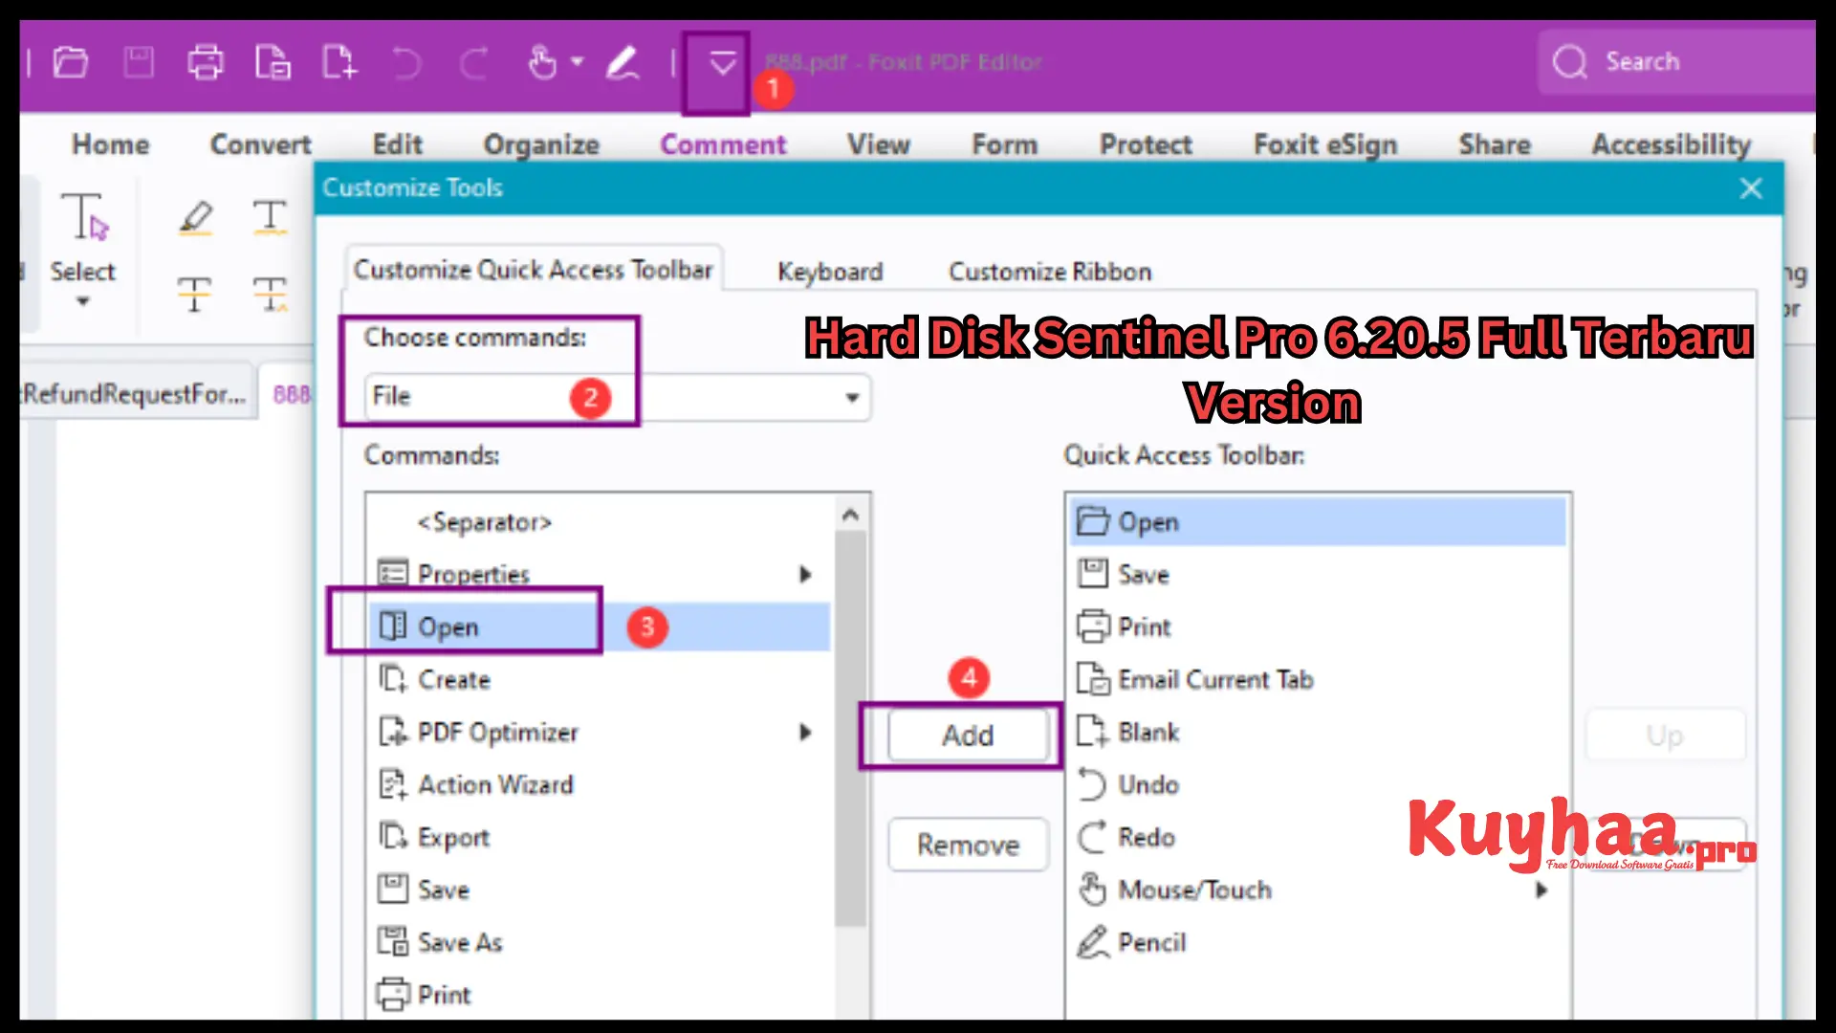The height and width of the screenshot is (1033, 1836).
Task: Click the Commands list scrollbar thumb
Action: coord(850,730)
